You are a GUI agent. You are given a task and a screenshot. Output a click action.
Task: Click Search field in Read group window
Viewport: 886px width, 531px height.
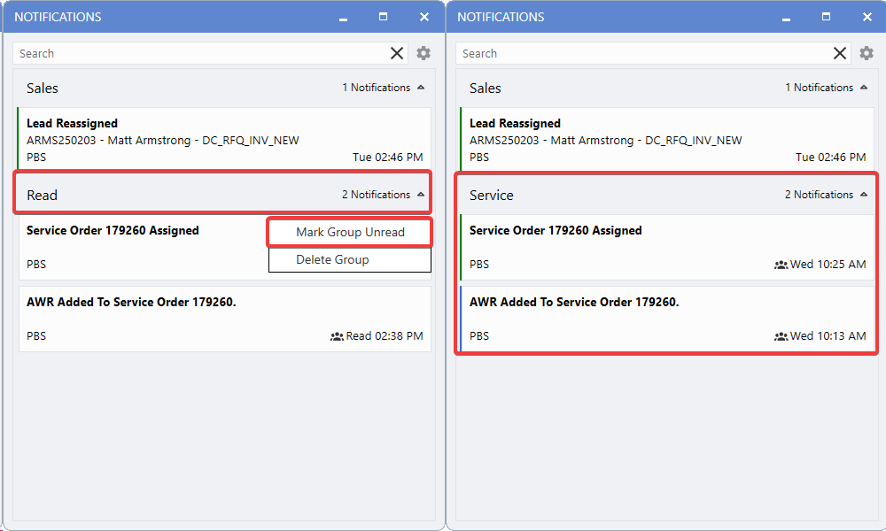pos(199,53)
